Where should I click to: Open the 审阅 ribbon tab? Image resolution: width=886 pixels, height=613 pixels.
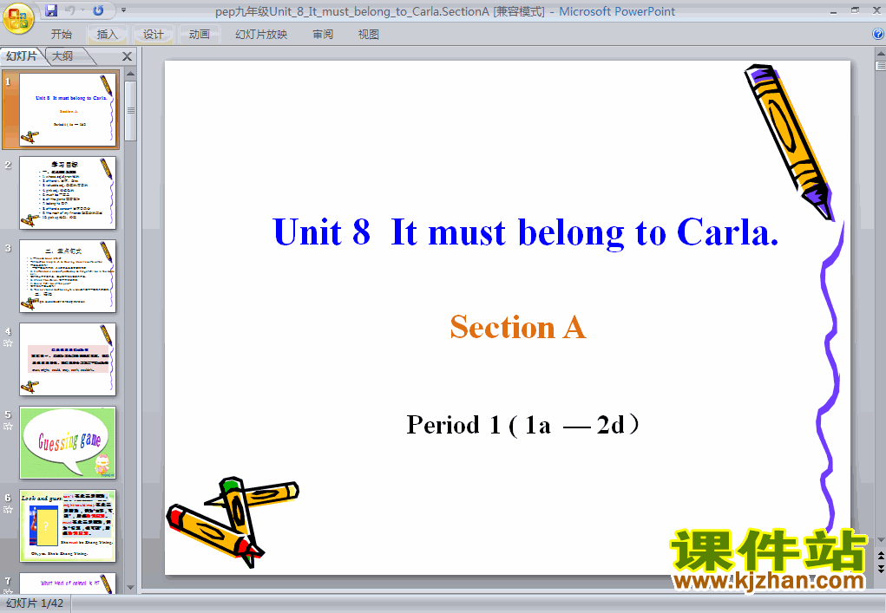(x=323, y=35)
